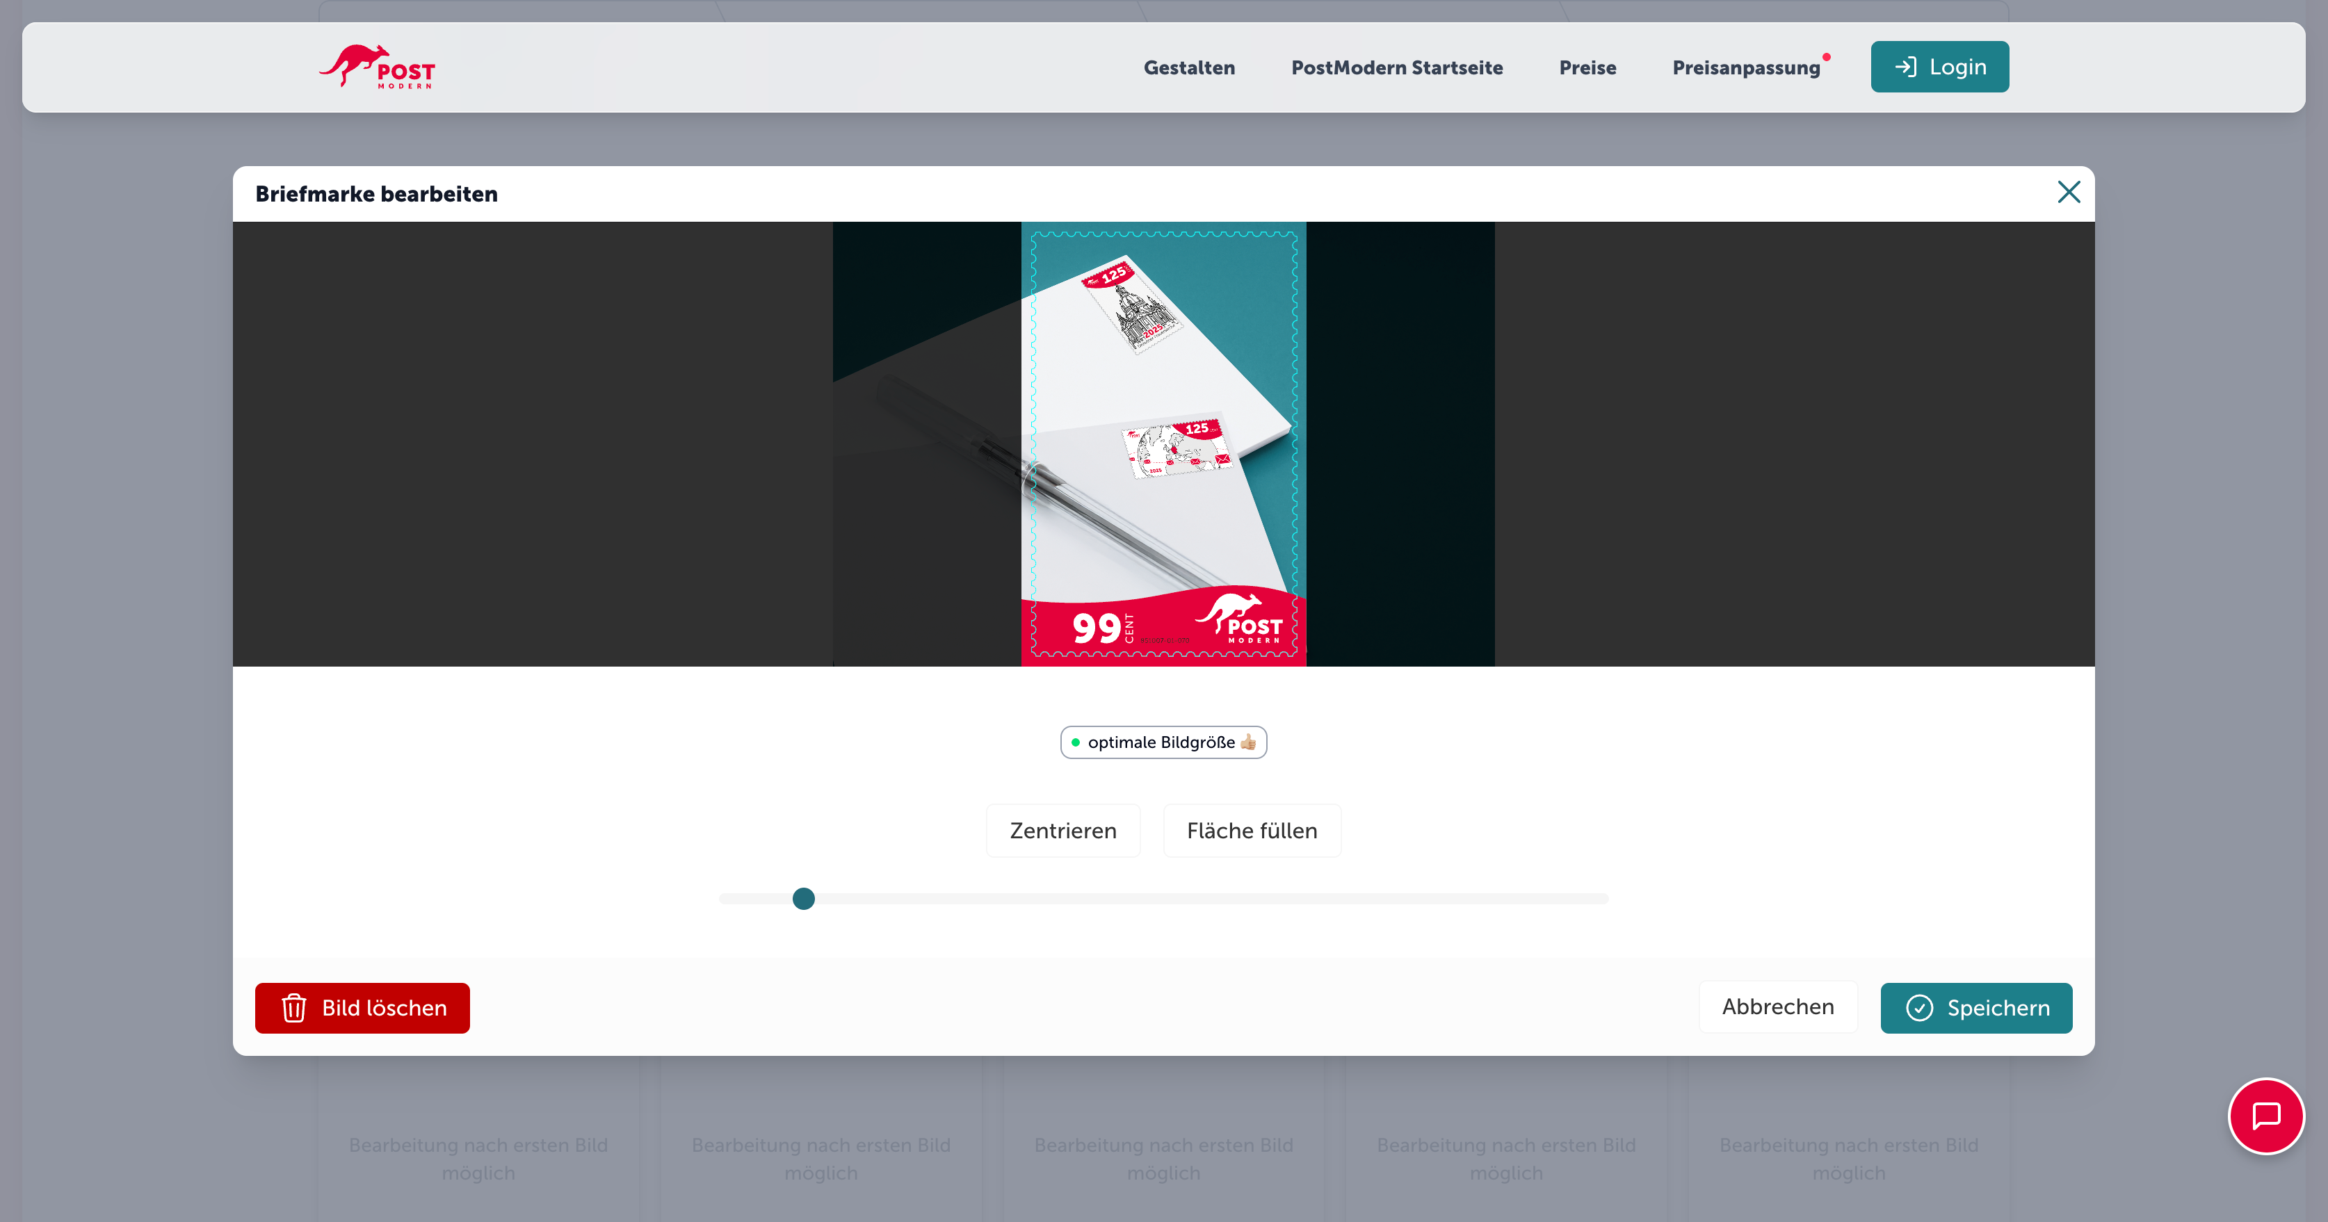Viewport: 2328px width, 1222px height.
Task: Navigate to PostModern Startseite
Action: point(1397,67)
